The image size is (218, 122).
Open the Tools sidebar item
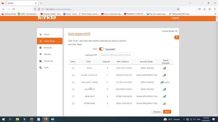tap(50, 68)
